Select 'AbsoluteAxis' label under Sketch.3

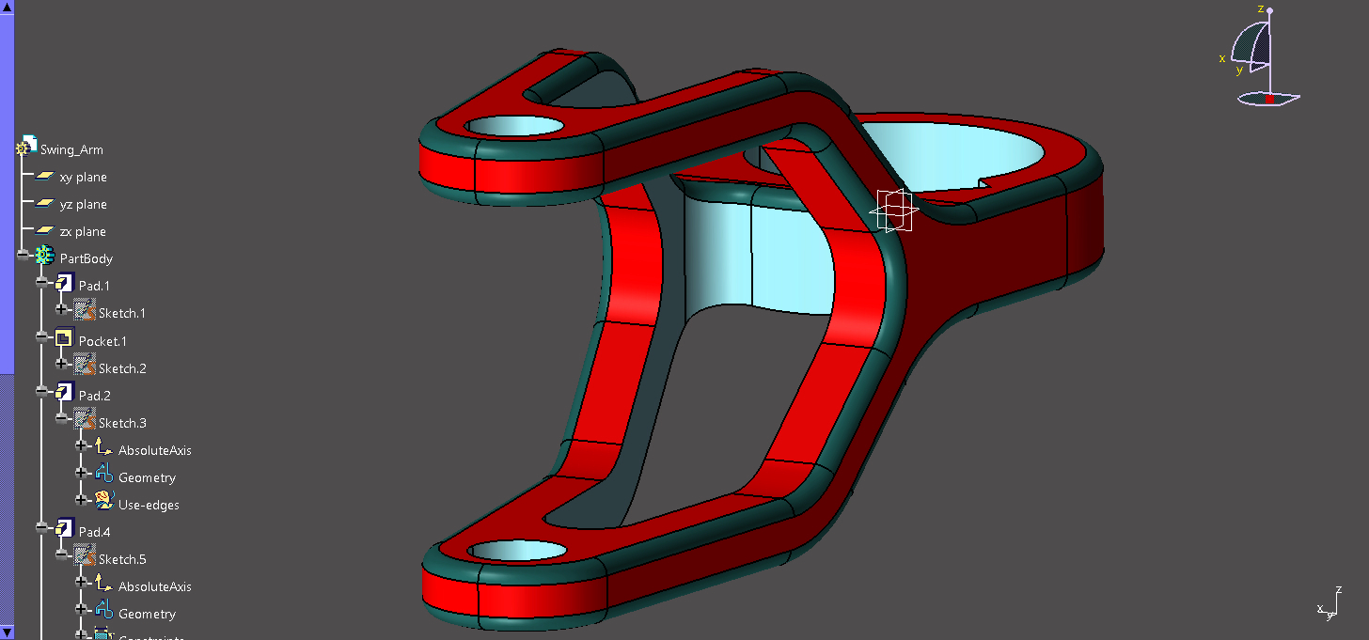155,450
